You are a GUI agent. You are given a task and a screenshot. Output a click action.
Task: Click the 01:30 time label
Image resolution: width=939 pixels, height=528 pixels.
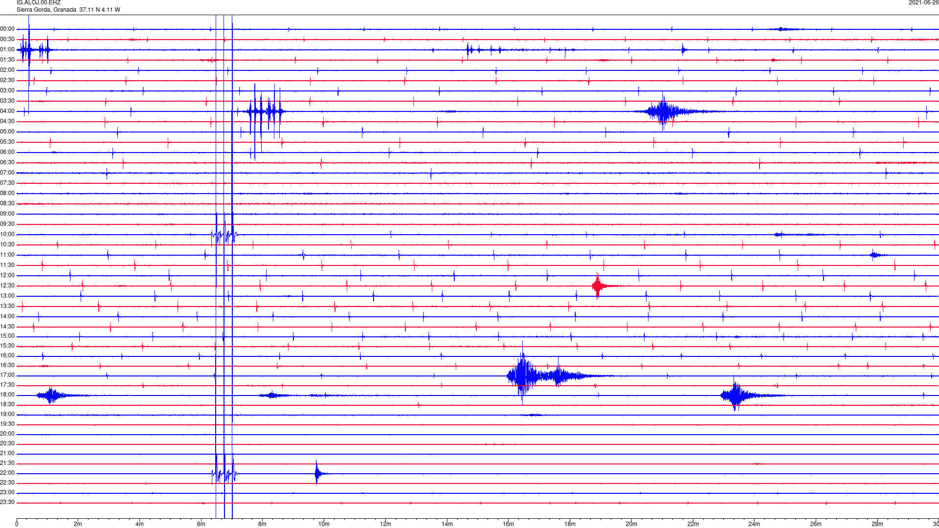pos(7,60)
